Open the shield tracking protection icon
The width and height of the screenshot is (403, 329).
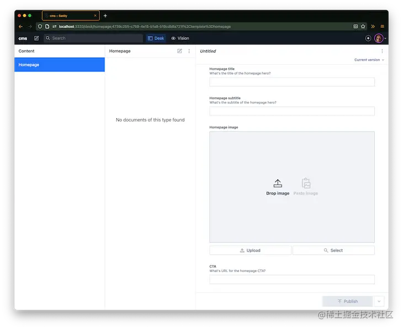40,27
